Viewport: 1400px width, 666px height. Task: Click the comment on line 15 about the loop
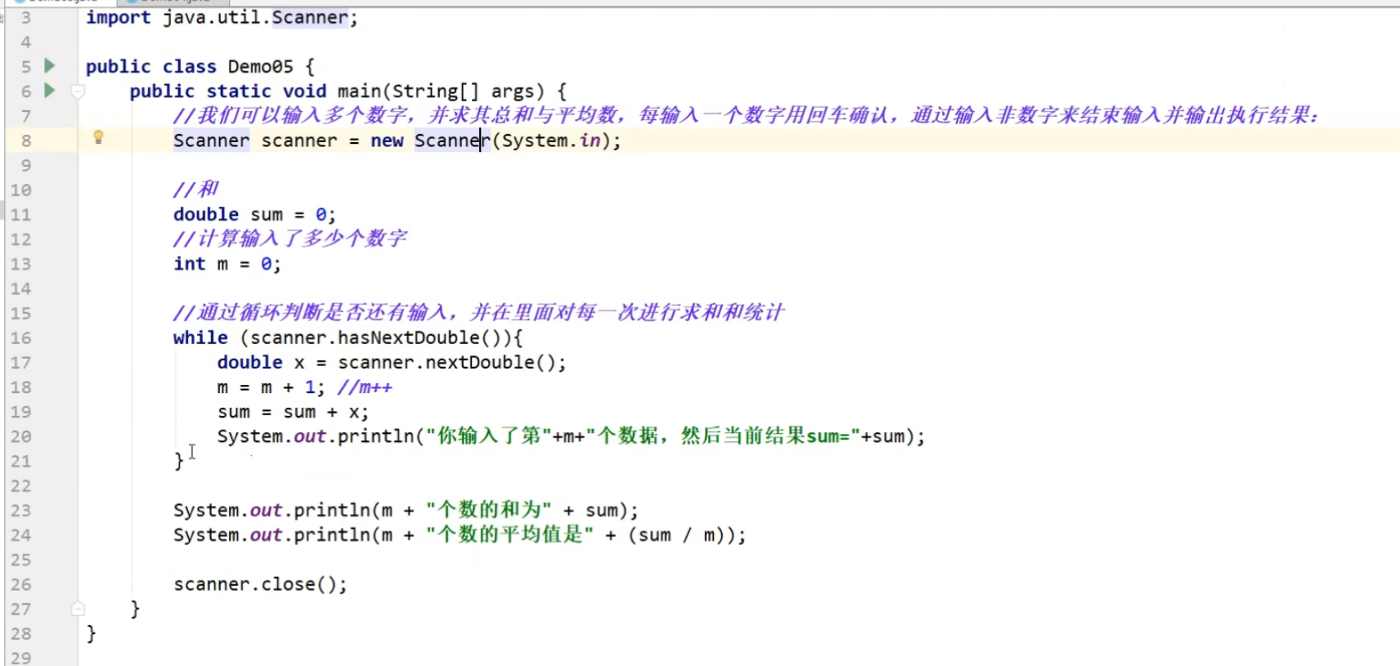(478, 312)
